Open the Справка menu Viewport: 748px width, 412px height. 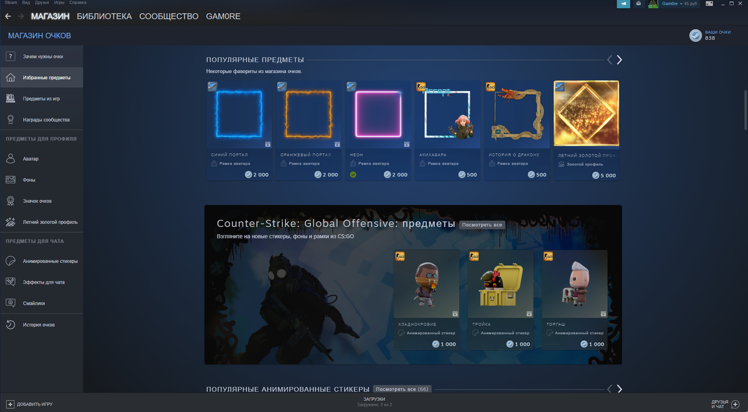tap(78, 2)
